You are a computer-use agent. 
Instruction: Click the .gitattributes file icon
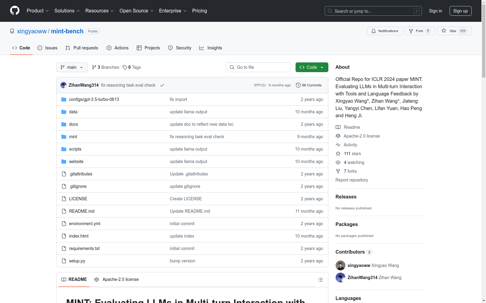pyautogui.click(x=64, y=174)
